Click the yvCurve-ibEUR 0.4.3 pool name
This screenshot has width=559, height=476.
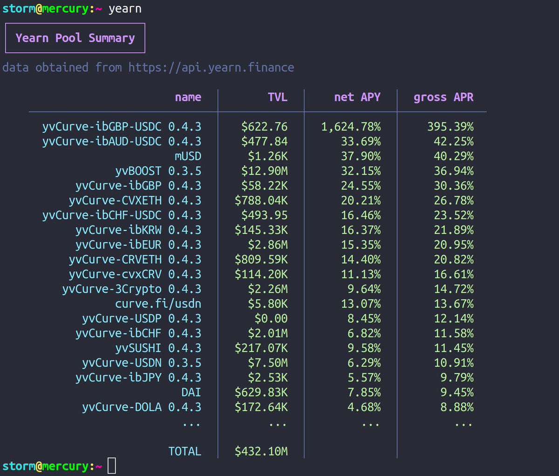[x=138, y=245]
